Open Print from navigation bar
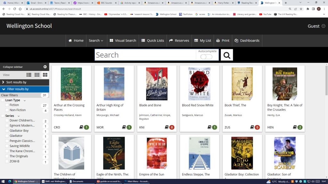This screenshot has width=328, height=184. (x=223, y=41)
